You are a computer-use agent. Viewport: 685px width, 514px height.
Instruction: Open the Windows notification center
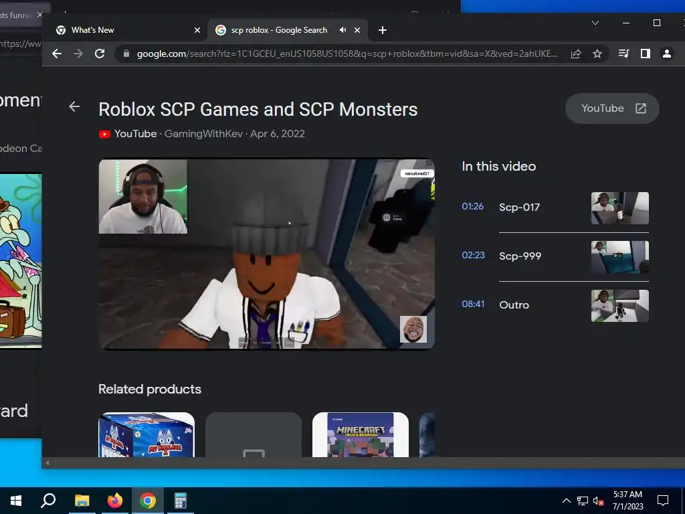click(663, 501)
